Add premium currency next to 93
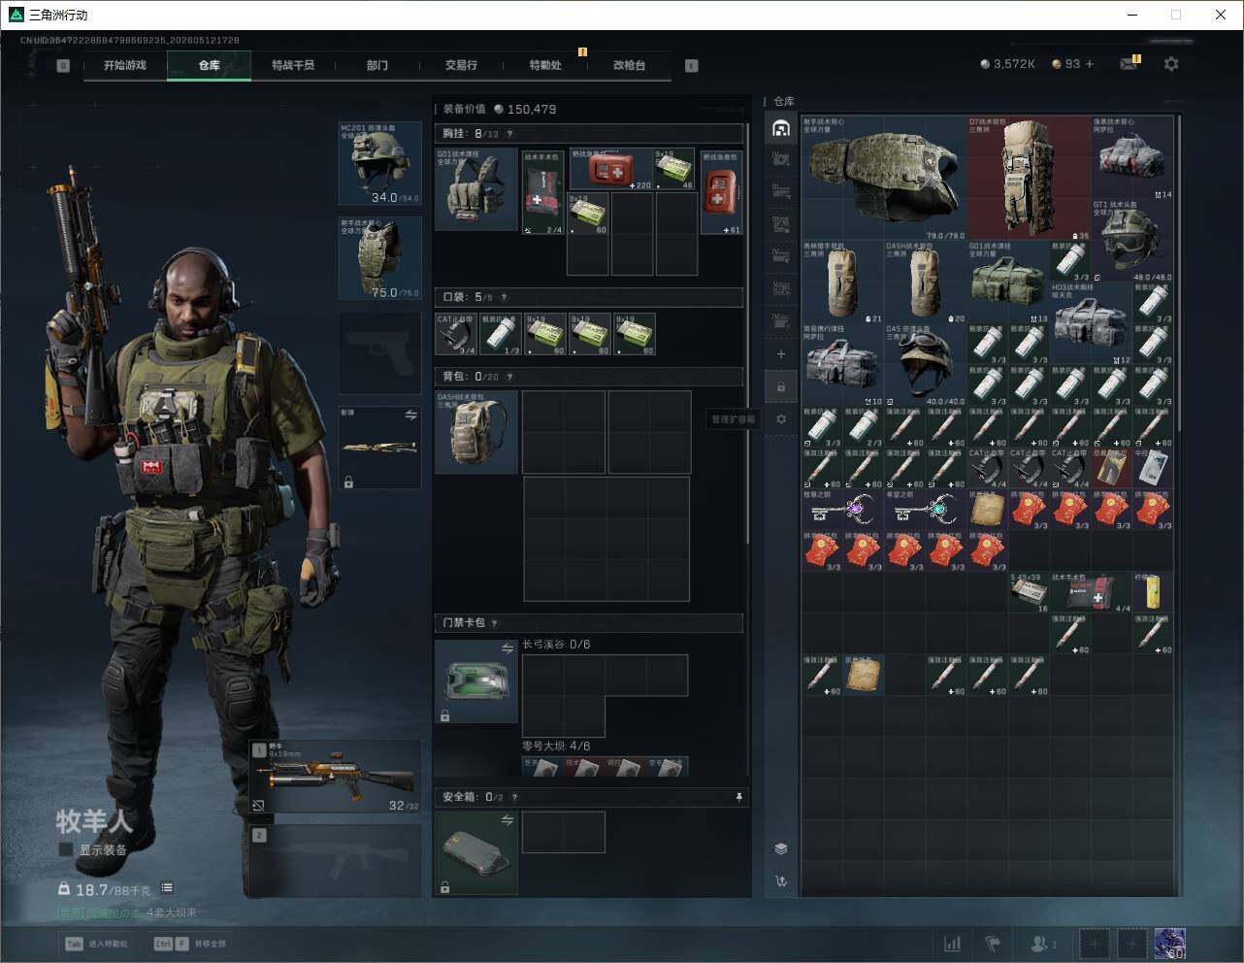The image size is (1244, 963). click(x=1090, y=64)
